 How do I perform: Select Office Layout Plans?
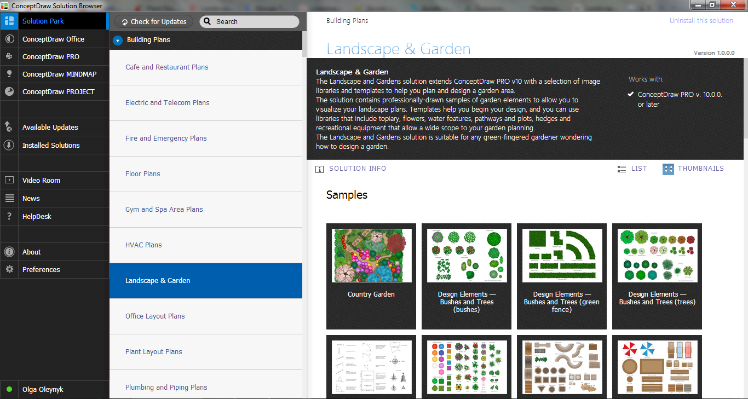(206, 316)
